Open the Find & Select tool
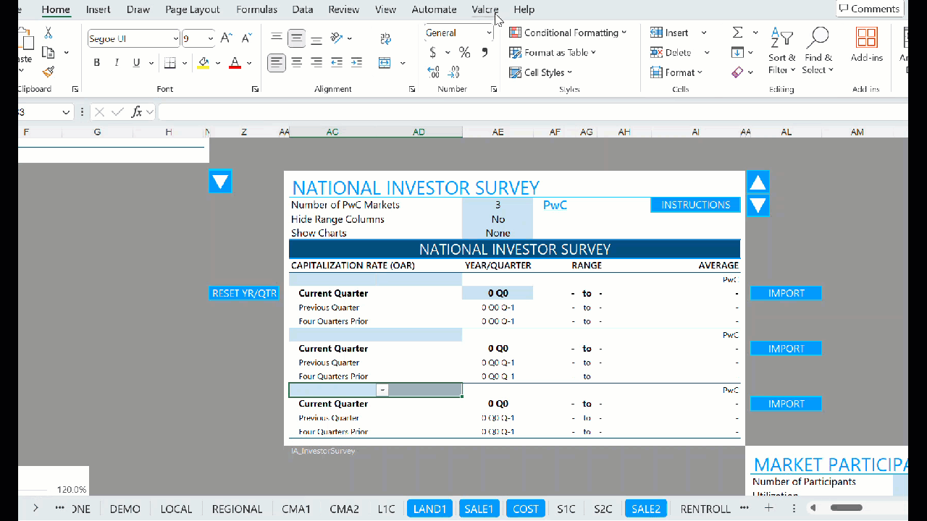927x521 pixels. click(x=818, y=51)
